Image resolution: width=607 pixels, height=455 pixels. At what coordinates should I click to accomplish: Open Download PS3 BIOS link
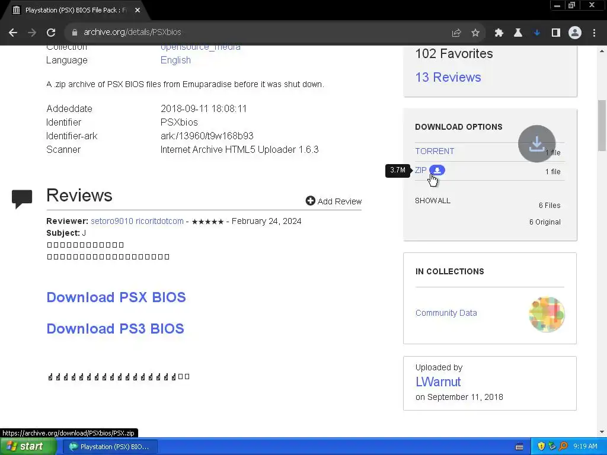pyautogui.click(x=115, y=328)
